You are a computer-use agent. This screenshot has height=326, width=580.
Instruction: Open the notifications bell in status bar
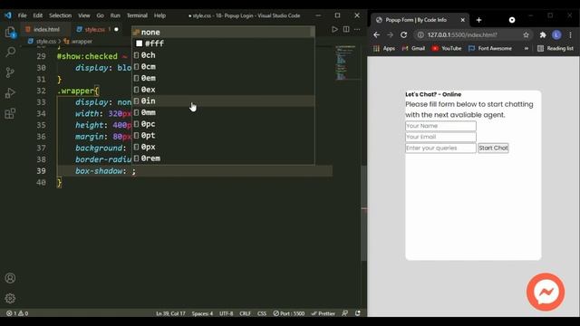358,313
